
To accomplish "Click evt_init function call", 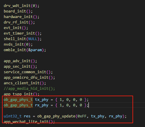I will pyautogui.click(x=16, y=28).
